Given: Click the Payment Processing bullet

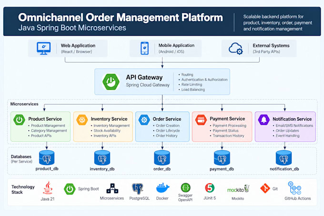Looking at the screenshot, I should pos(229,126).
